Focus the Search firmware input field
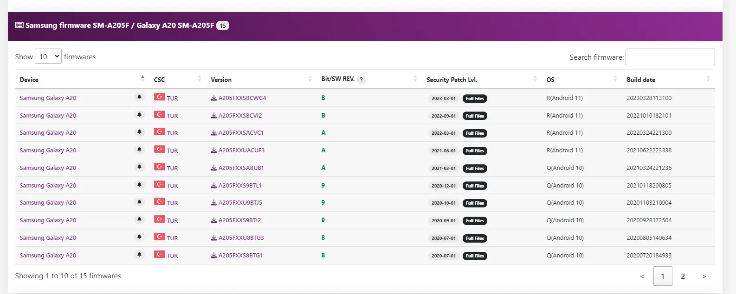This screenshot has height=294, width=736. [x=670, y=57]
